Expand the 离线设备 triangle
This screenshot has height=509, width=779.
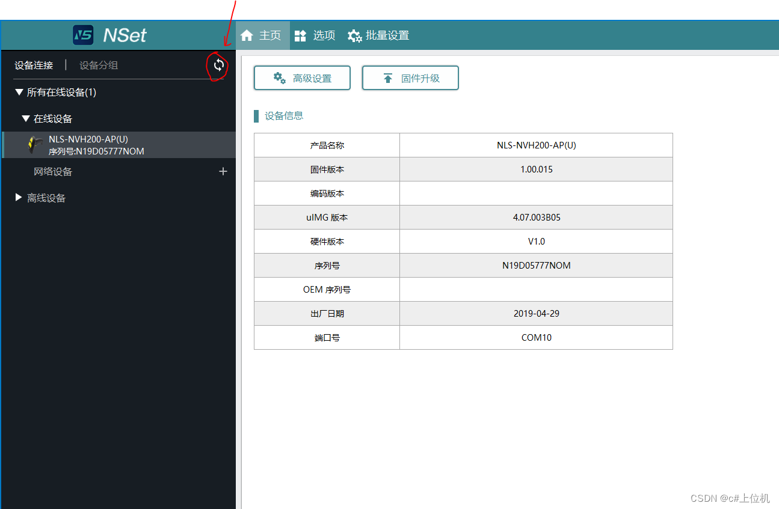tap(19, 197)
